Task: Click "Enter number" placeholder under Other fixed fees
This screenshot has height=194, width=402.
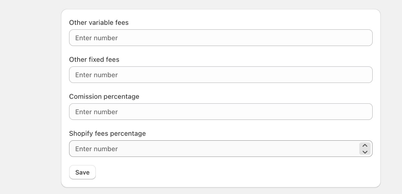Action: click(97, 75)
